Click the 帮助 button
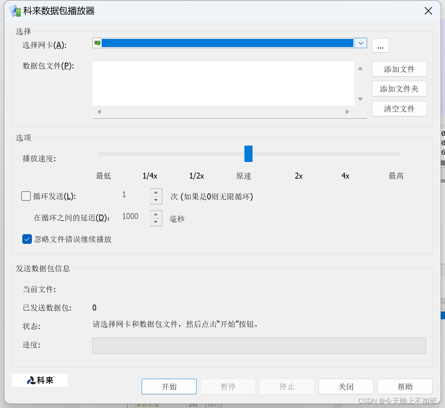This screenshot has width=445, height=408. pyautogui.click(x=405, y=387)
